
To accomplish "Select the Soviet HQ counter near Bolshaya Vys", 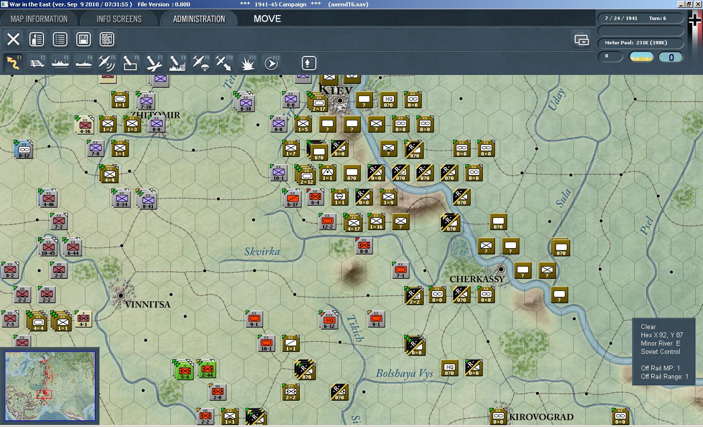I will click(449, 368).
